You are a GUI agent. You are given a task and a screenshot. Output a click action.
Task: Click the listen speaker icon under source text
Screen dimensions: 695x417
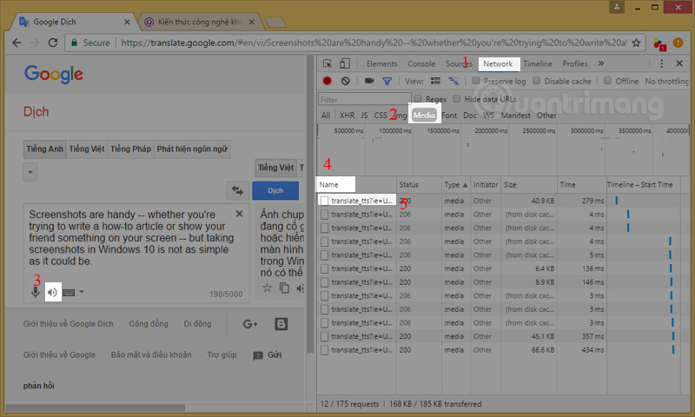(x=53, y=292)
